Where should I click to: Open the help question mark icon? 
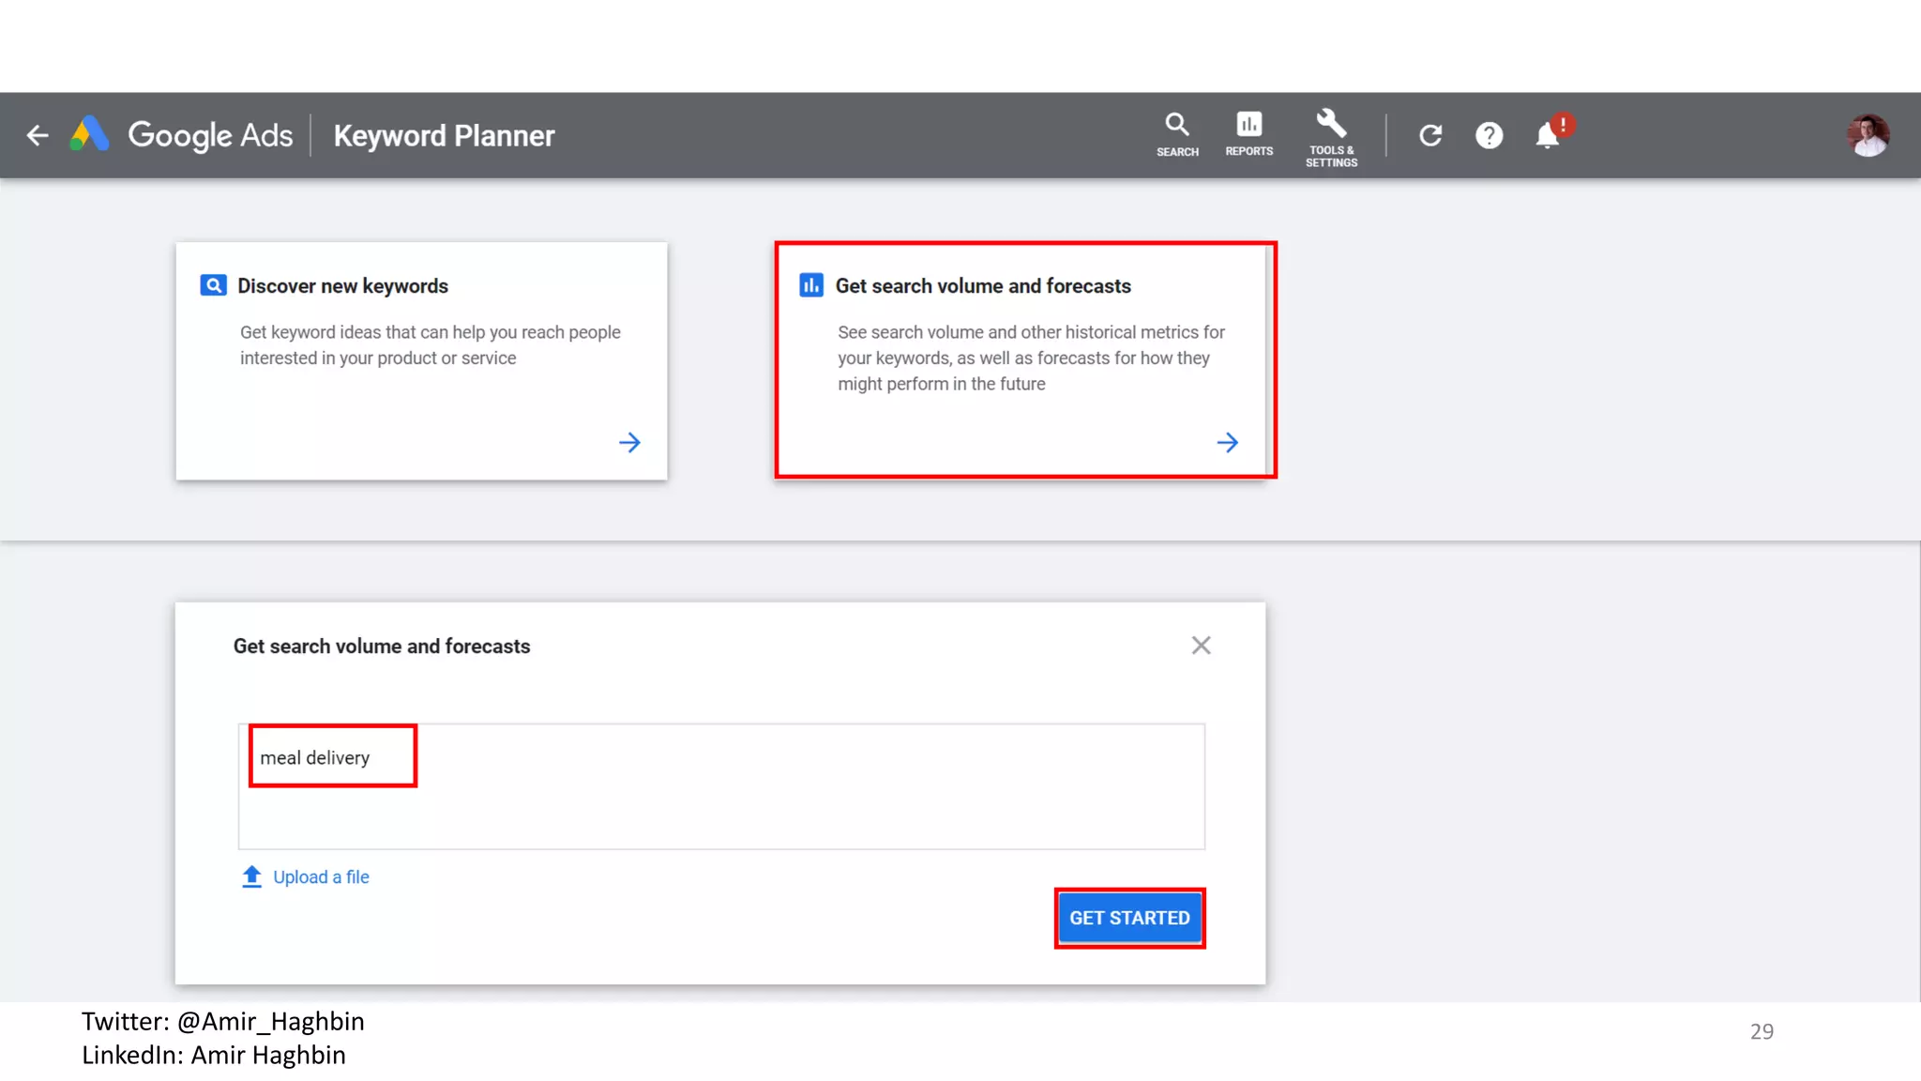click(1489, 136)
